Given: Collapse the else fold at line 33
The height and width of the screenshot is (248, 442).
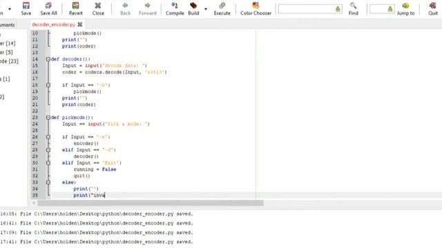Looking at the screenshot, I should (48, 182).
